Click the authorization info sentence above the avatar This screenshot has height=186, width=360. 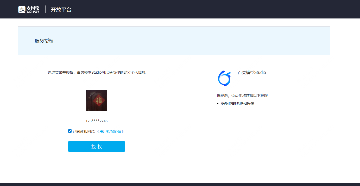(97, 72)
